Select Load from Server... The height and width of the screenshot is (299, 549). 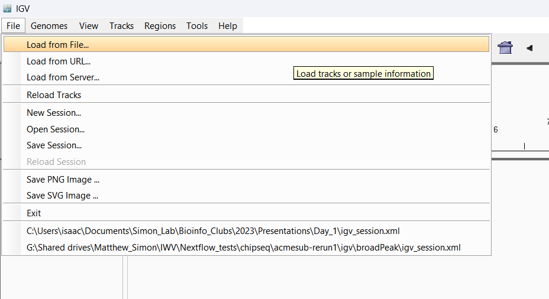246,77
